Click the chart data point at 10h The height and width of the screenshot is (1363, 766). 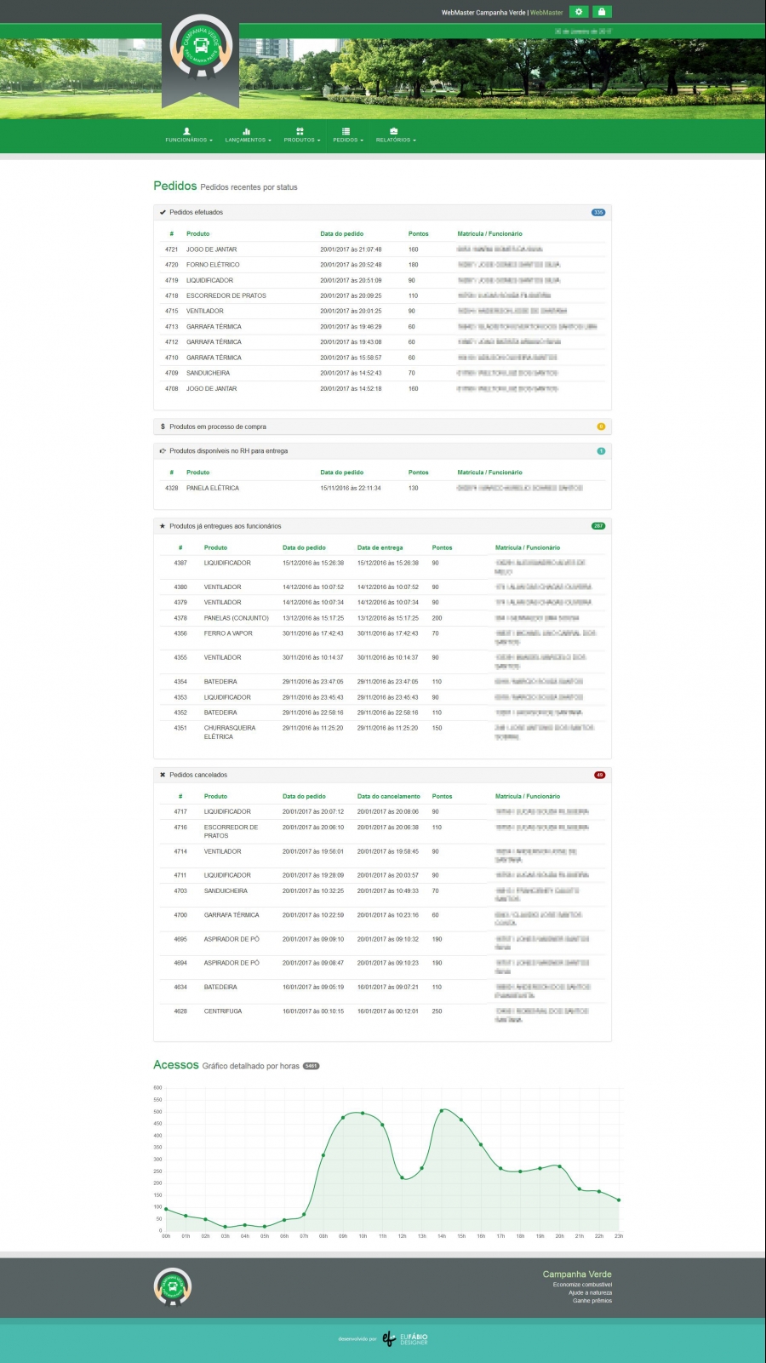[363, 1113]
